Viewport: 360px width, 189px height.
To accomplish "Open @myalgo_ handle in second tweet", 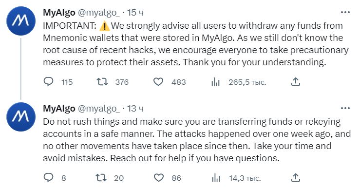I will (x=99, y=109).
